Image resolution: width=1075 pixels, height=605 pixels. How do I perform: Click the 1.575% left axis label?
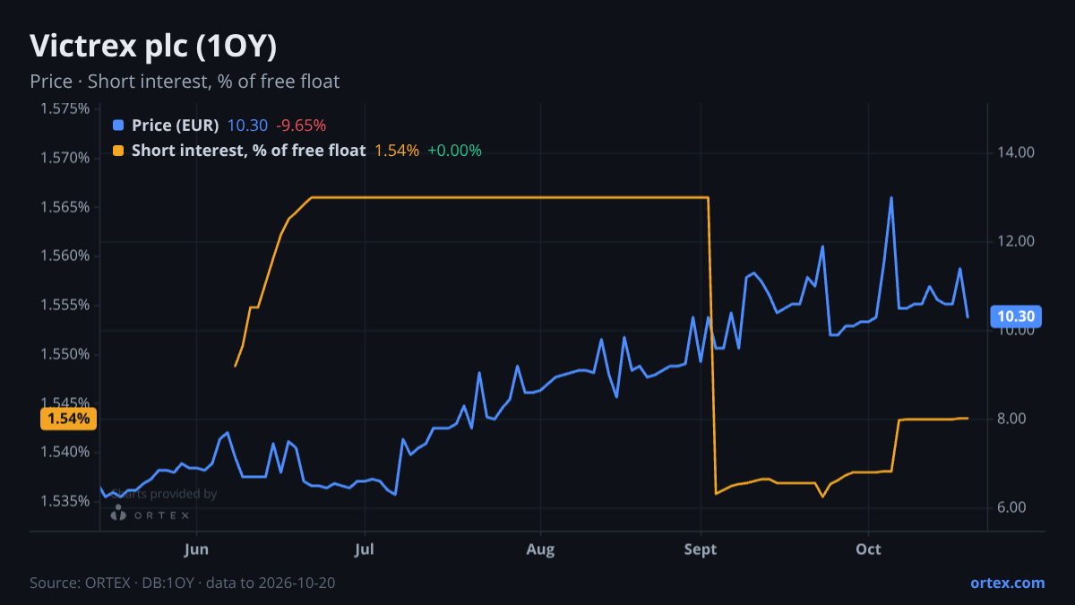pos(65,109)
